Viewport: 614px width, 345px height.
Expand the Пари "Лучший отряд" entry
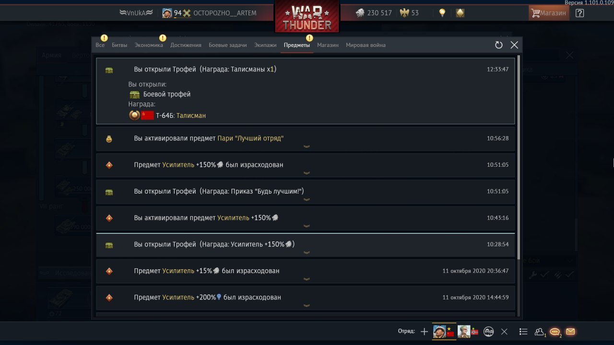(306, 138)
